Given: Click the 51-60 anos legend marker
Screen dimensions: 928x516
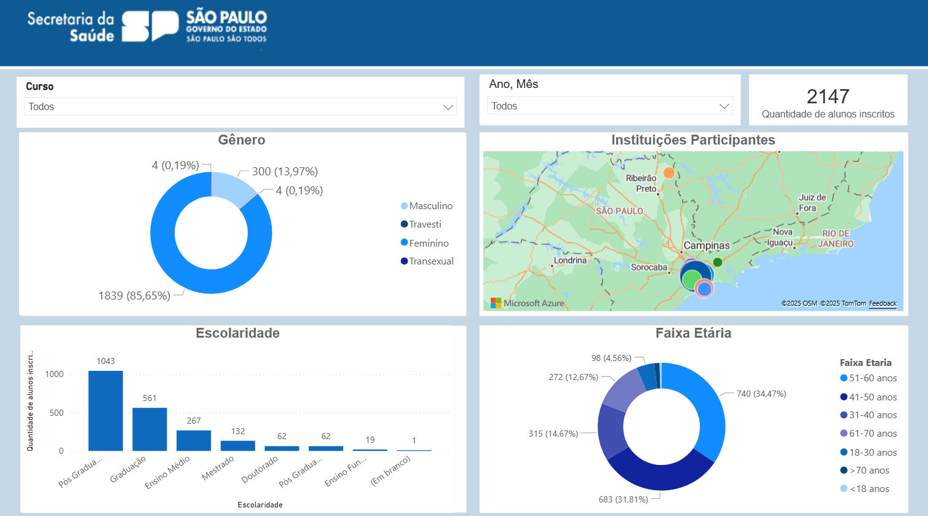Looking at the screenshot, I should [844, 378].
